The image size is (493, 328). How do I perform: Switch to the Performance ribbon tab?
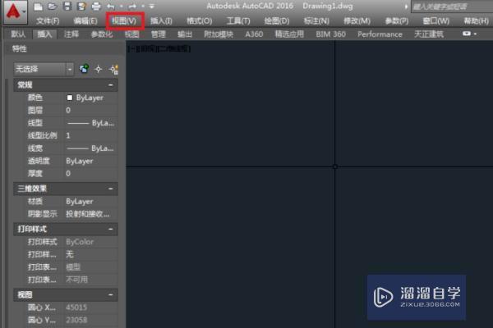point(380,34)
